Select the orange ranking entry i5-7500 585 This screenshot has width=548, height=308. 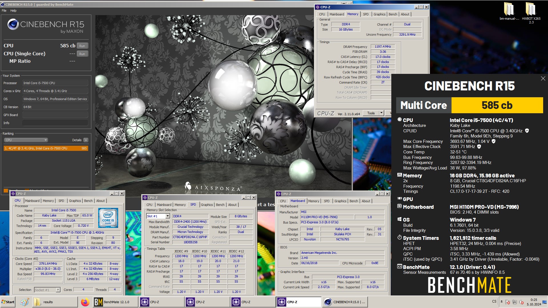46,148
